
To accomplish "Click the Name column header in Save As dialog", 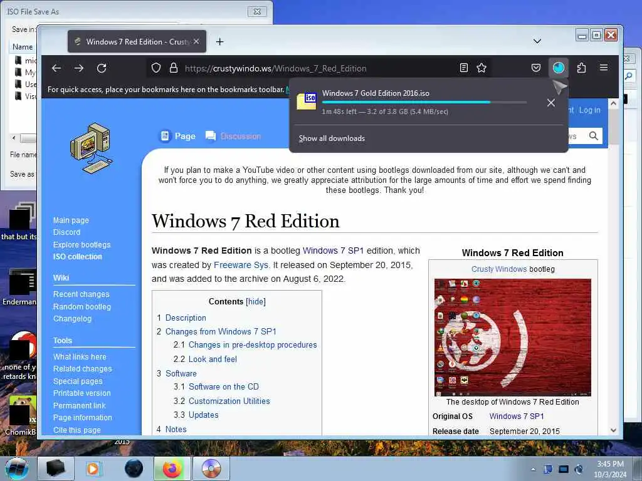I will [x=23, y=46].
